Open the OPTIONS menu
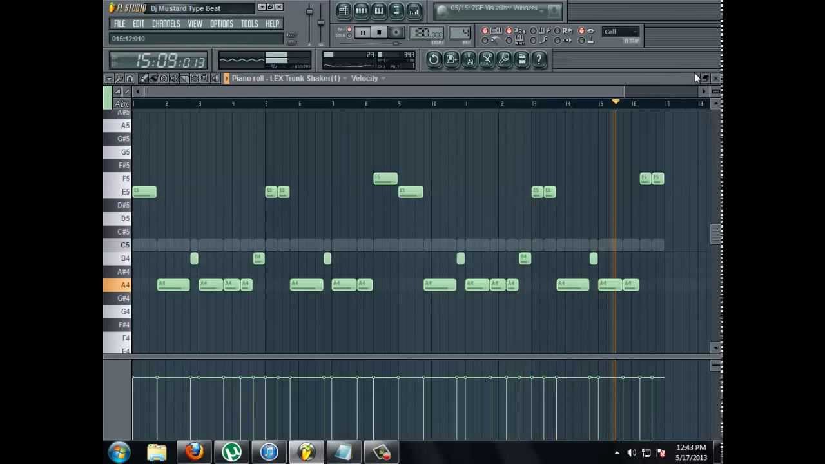The width and height of the screenshot is (825, 464). pyautogui.click(x=221, y=24)
